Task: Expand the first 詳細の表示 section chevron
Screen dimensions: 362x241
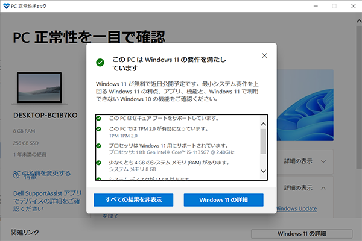Action: [323, 161]
